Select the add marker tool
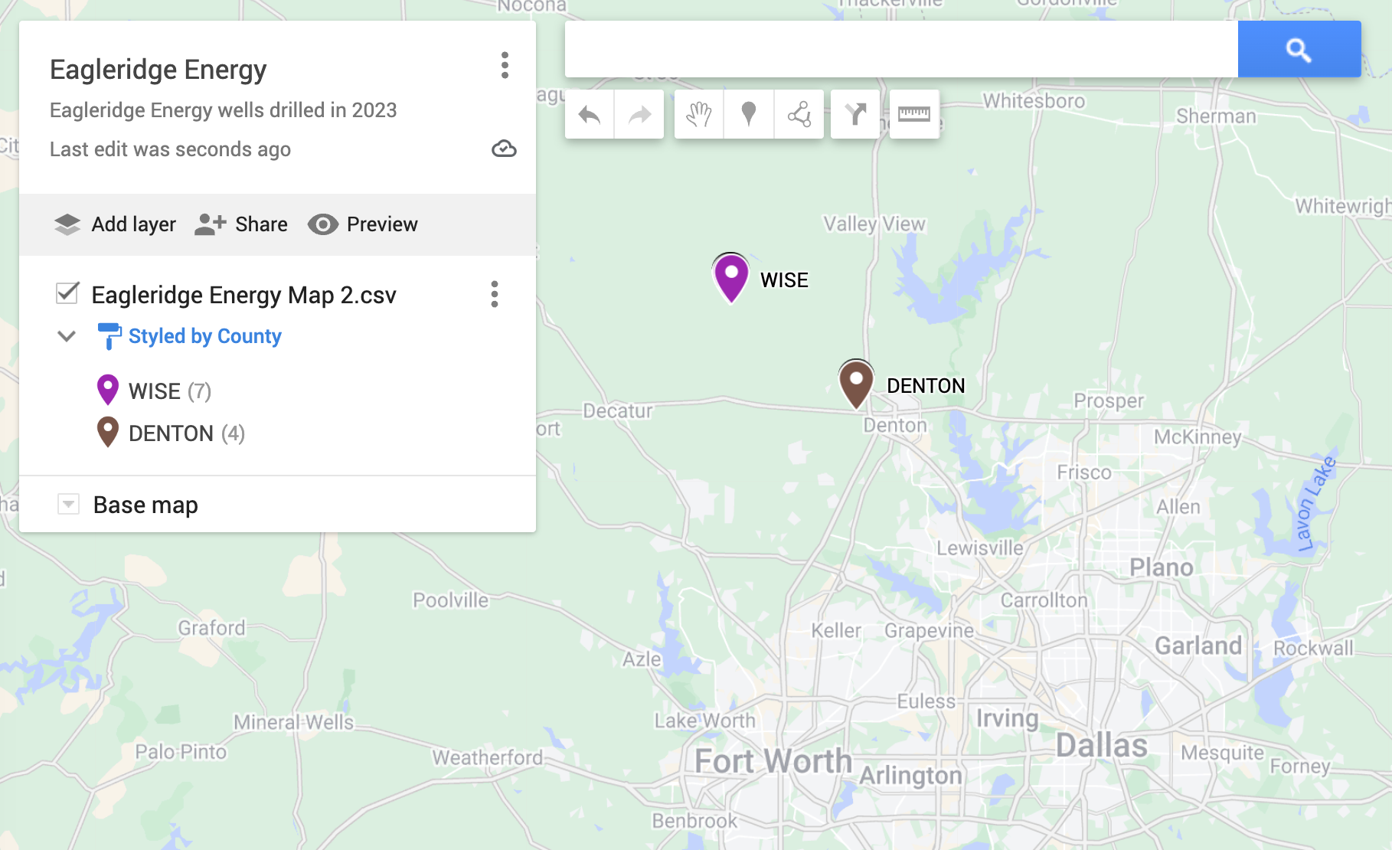Screen dimensions: 1392x850 749,115
